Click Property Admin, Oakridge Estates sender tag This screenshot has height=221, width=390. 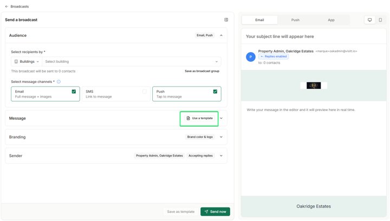pos(159,155)
